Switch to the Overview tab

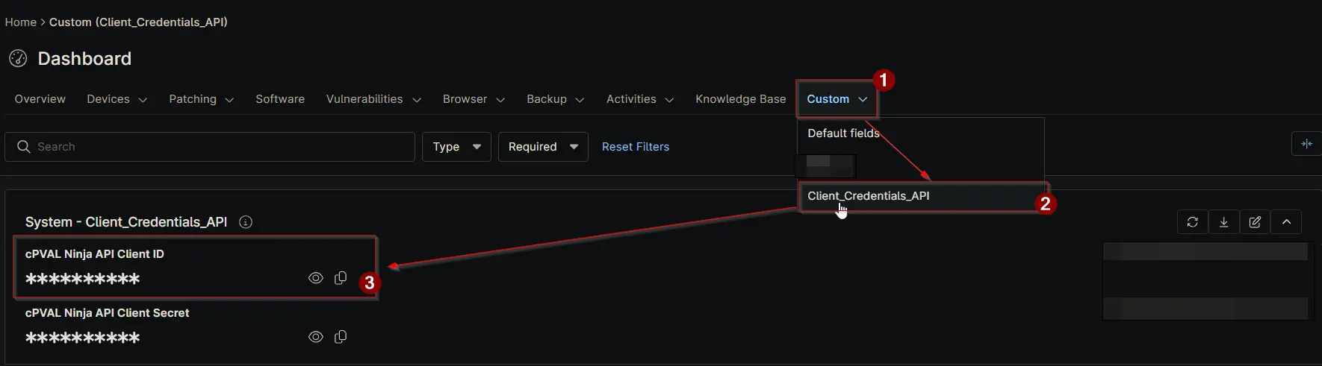click(x=40, y=99)
